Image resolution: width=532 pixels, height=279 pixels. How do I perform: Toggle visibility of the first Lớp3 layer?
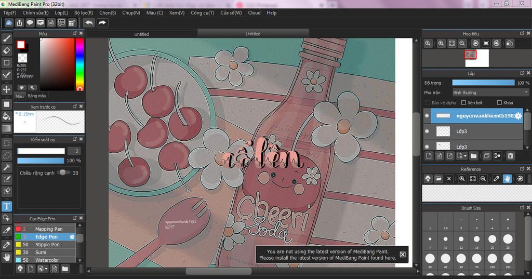[427, 131]
